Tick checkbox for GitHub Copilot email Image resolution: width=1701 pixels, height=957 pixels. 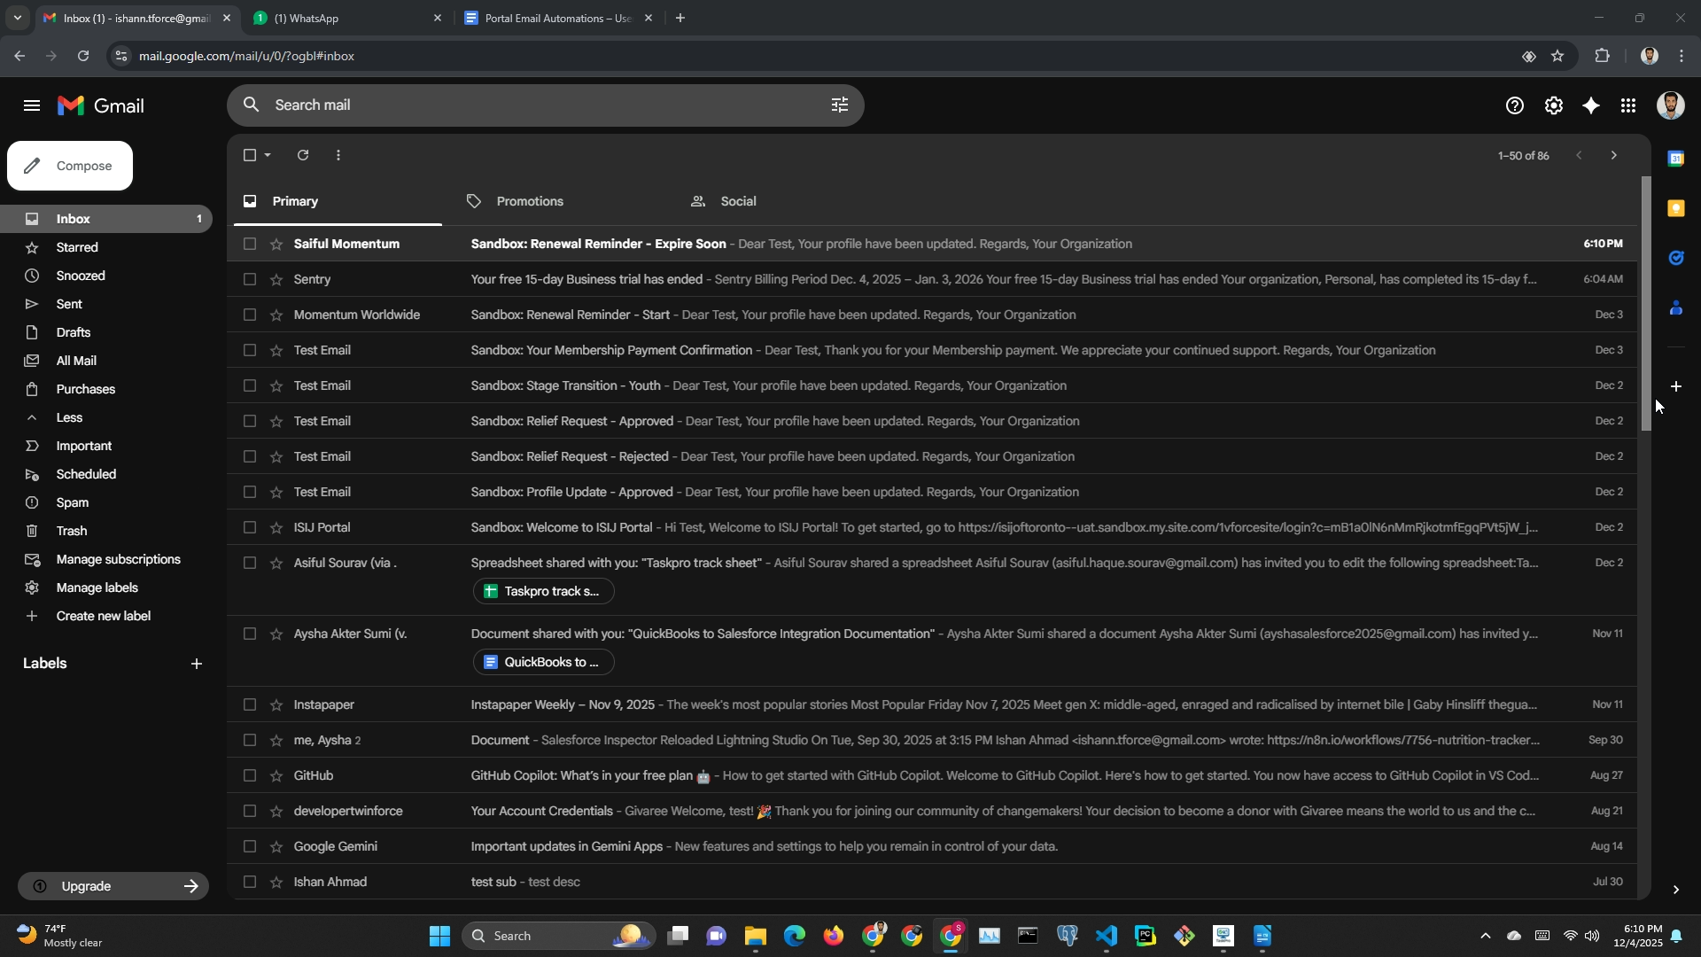pyautogui.click(x=250, y=775)
